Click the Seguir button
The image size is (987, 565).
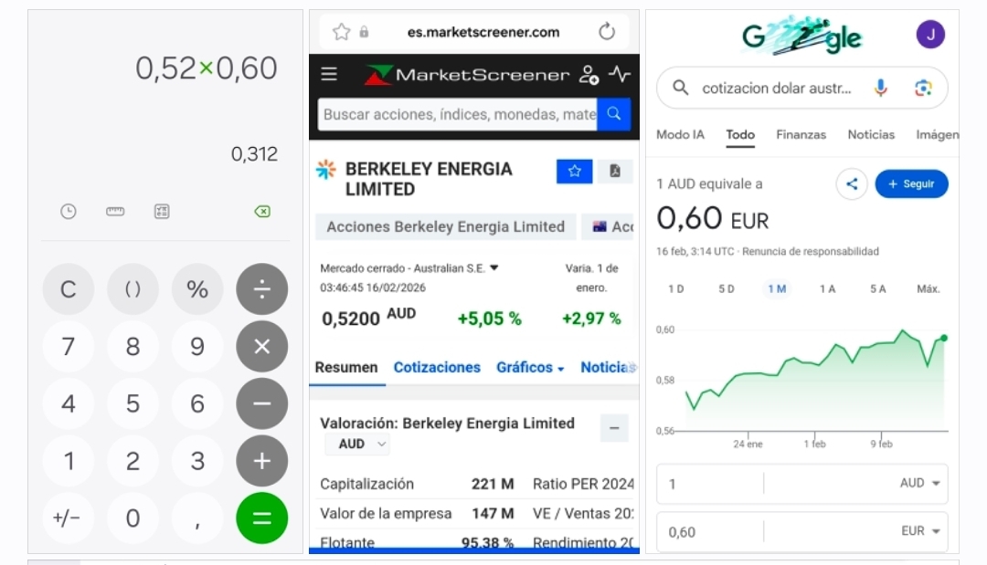pos(911,184)
